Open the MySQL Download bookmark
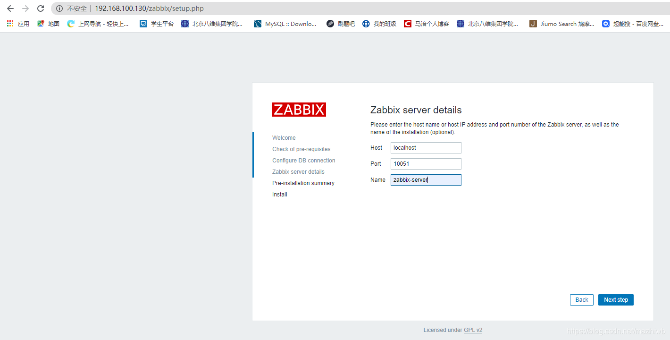Screen dimensions: 670x340 coord(285,24)
